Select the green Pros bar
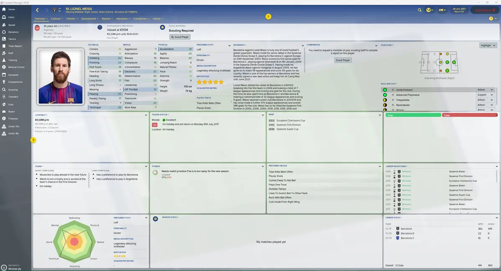This screenshot has width=501, height=271. click(413, 115)
